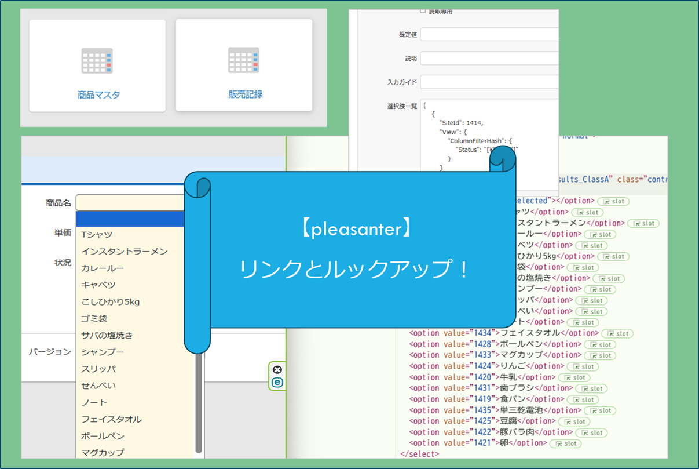Click slot badge on ボールペン code row
699x469 pixels.
coord(599,344)
